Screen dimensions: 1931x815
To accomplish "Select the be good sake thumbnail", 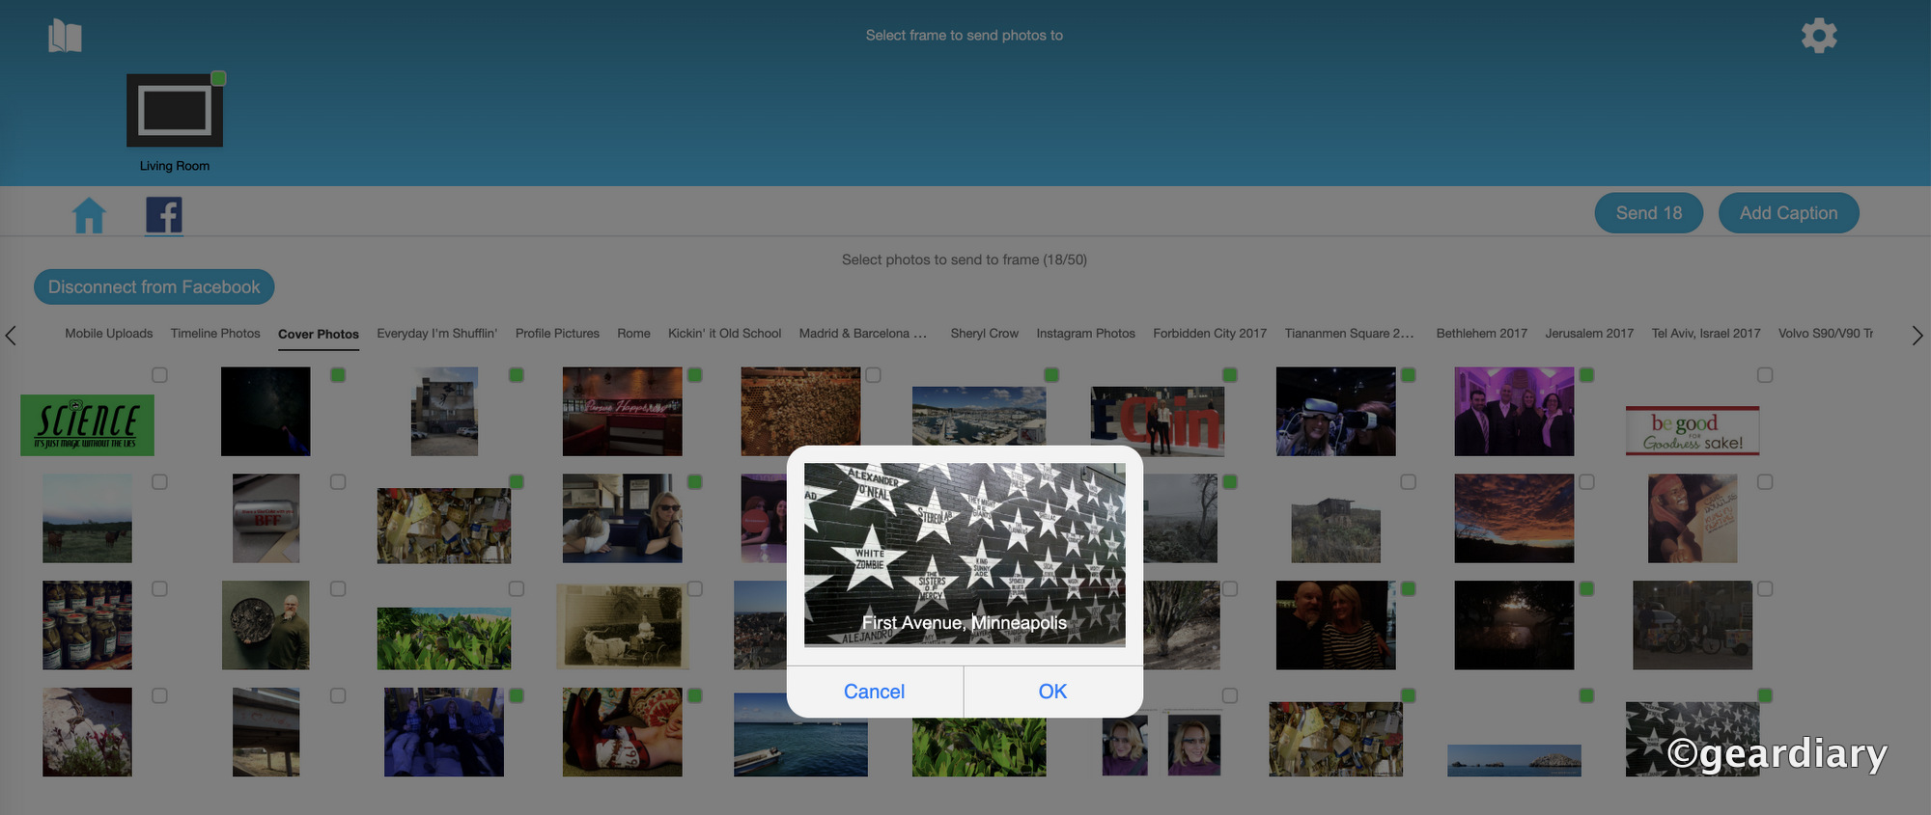I will 1693,430.
